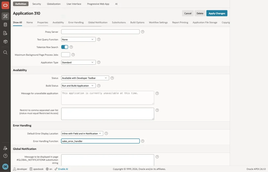Show help for Build Status
The height and width of the screenshot is (172, 268).
(99, 86)
